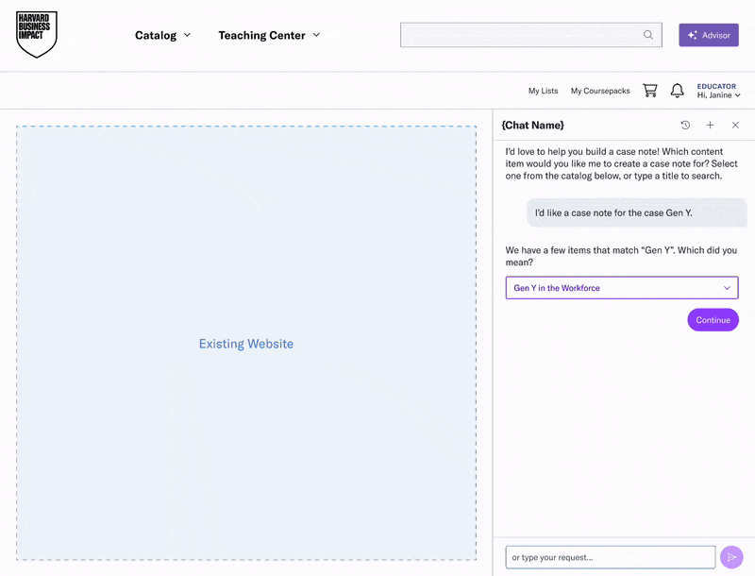Click the 'We have a few items' reply
This screenshot has height=576, width=755.
coord(621,256)
